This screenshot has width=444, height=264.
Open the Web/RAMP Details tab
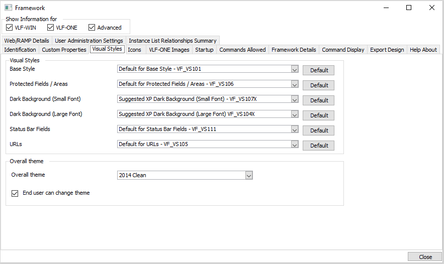[x=27, y=41]
